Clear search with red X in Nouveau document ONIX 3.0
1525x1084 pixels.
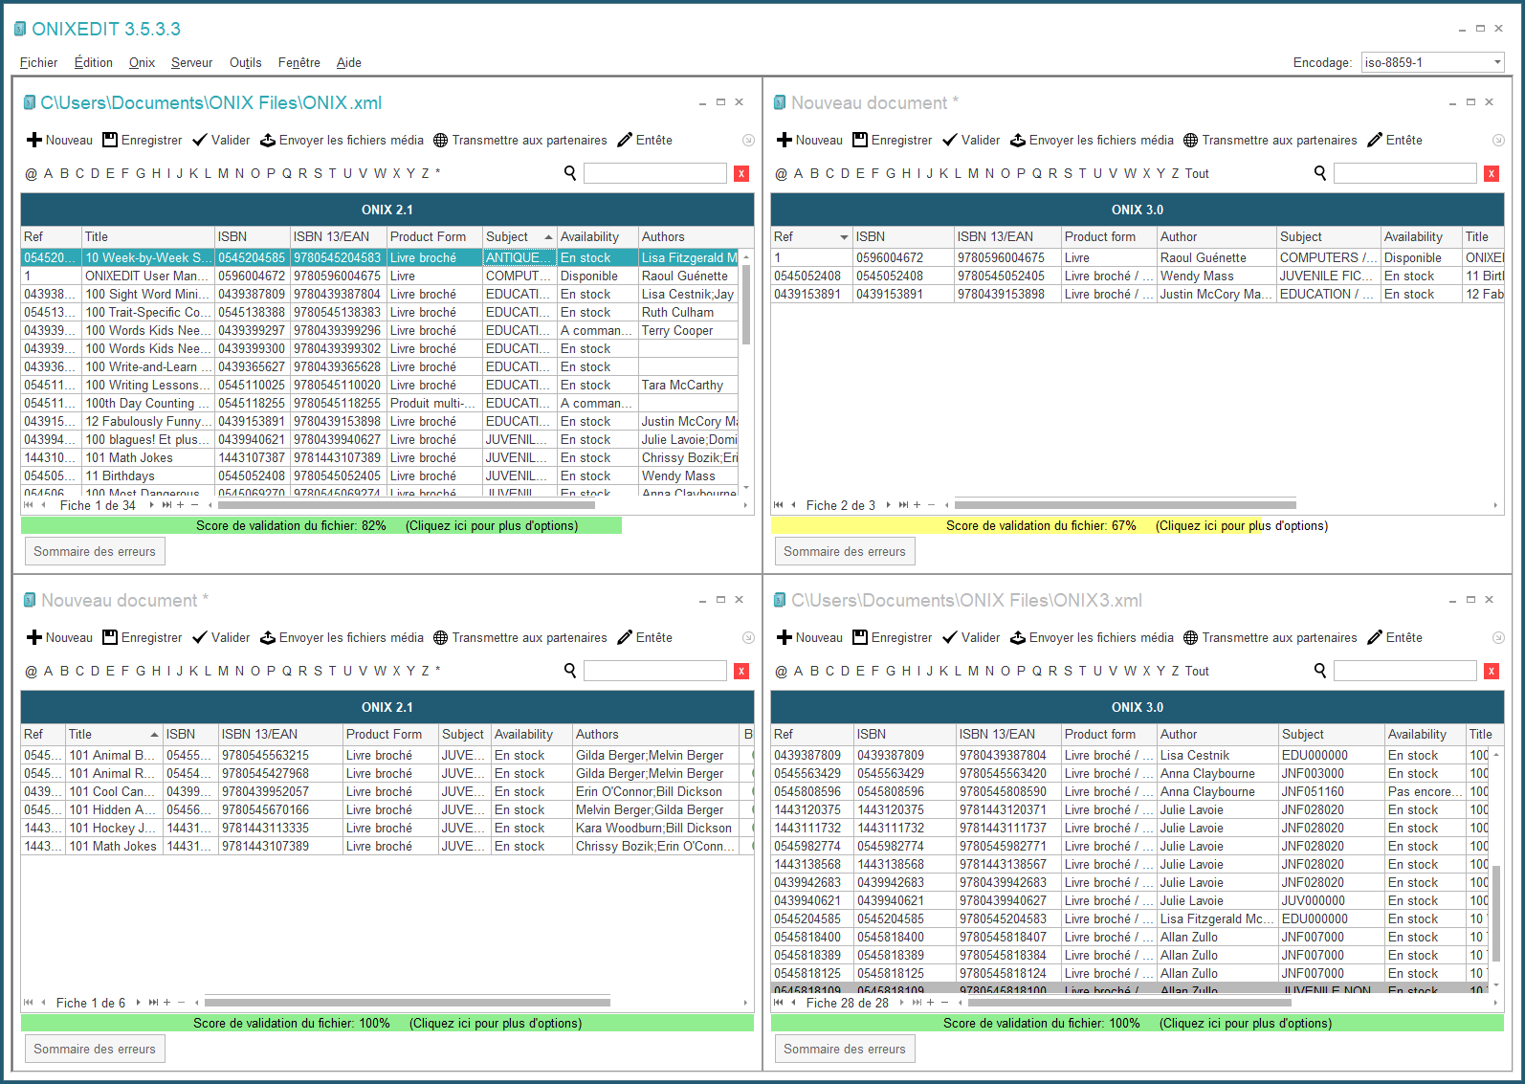[x=1492, y=173]
